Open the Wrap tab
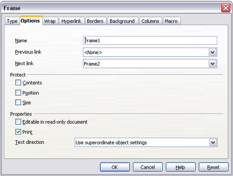 tap(50, 21)
